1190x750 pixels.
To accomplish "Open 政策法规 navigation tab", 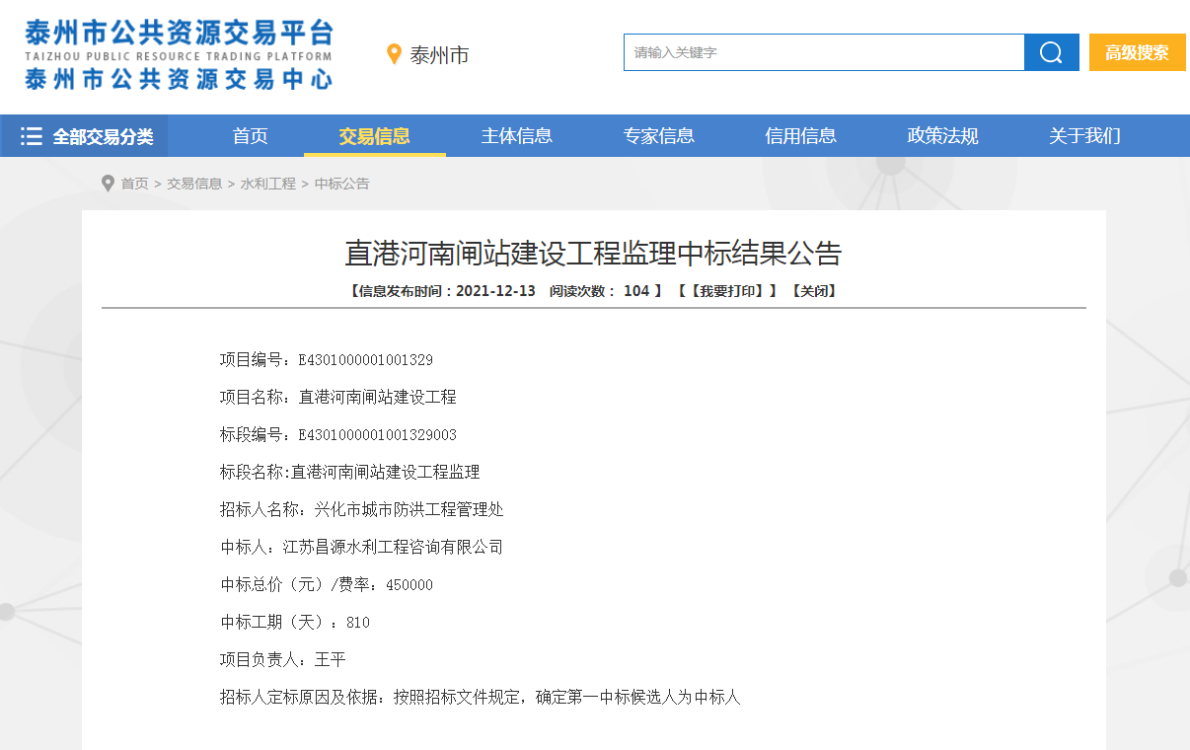I will click(x=943, y=136).
